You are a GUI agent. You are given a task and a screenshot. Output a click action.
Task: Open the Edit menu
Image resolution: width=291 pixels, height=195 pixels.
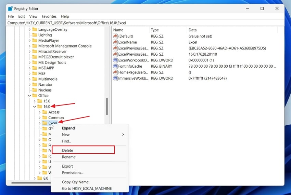click(x=22, y=16)
